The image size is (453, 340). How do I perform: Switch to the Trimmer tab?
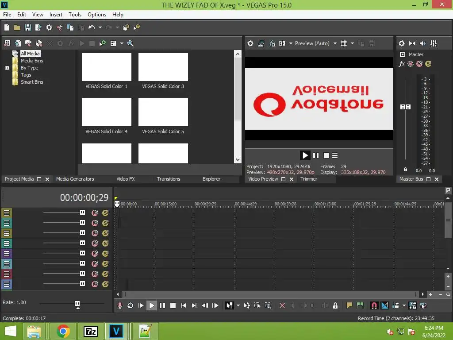point(308,179)
